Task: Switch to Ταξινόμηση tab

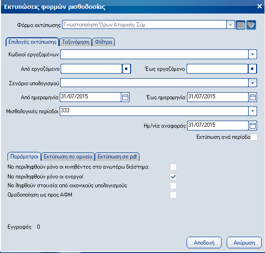Action: [x=76, y=42]
